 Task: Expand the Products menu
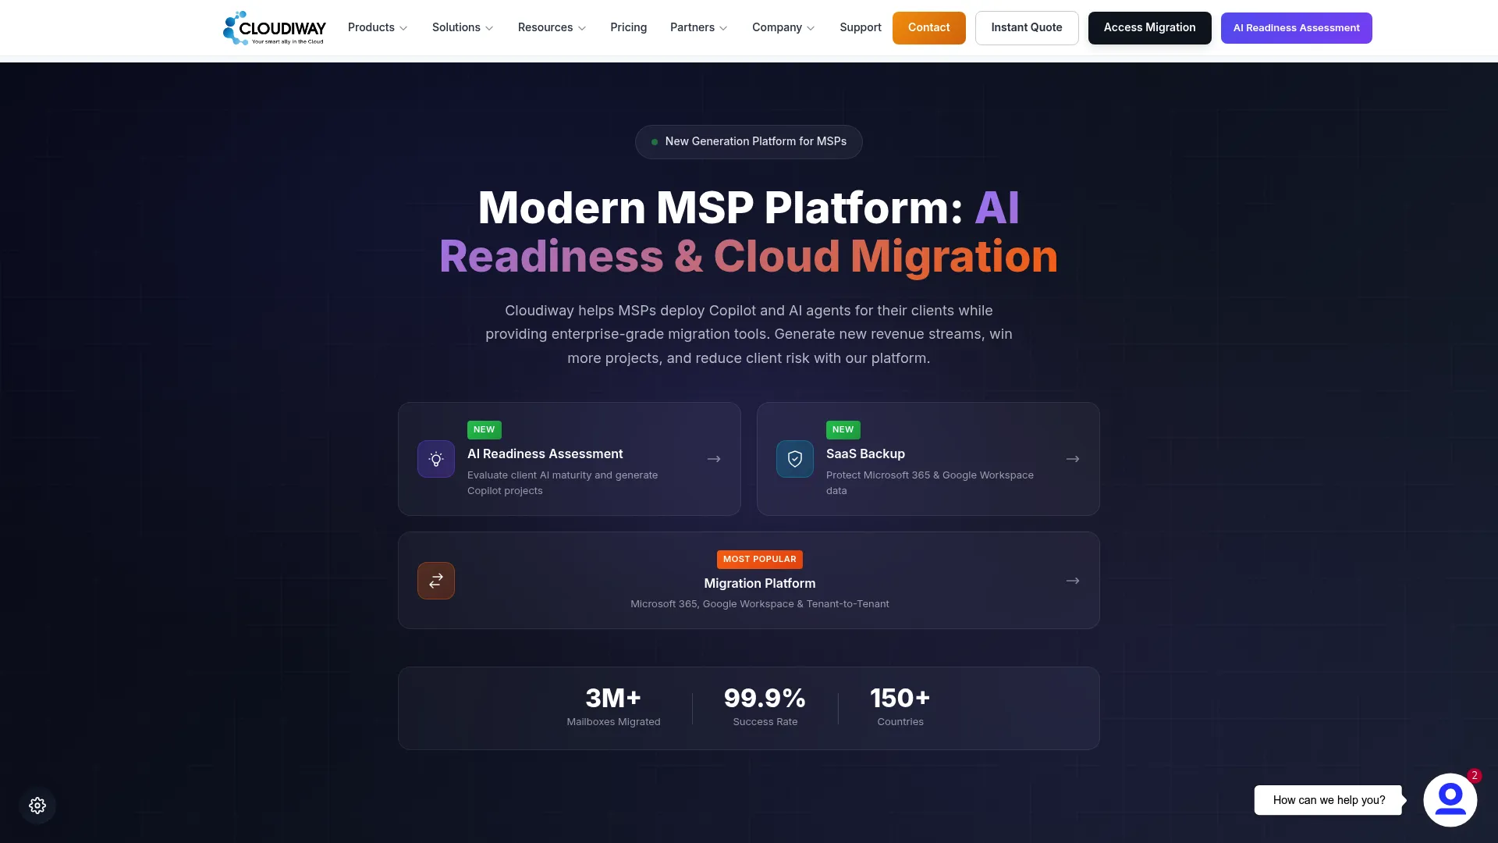(x=378, y=27)
